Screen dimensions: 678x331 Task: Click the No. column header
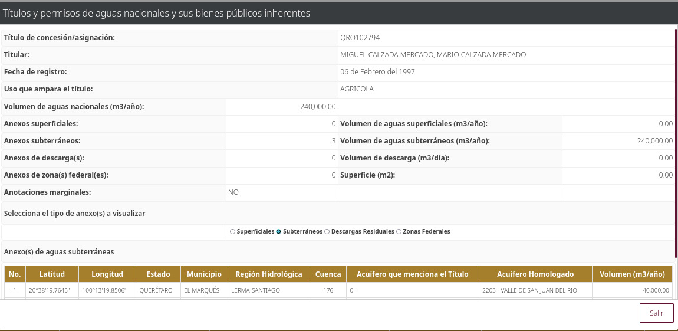point(15,274)
